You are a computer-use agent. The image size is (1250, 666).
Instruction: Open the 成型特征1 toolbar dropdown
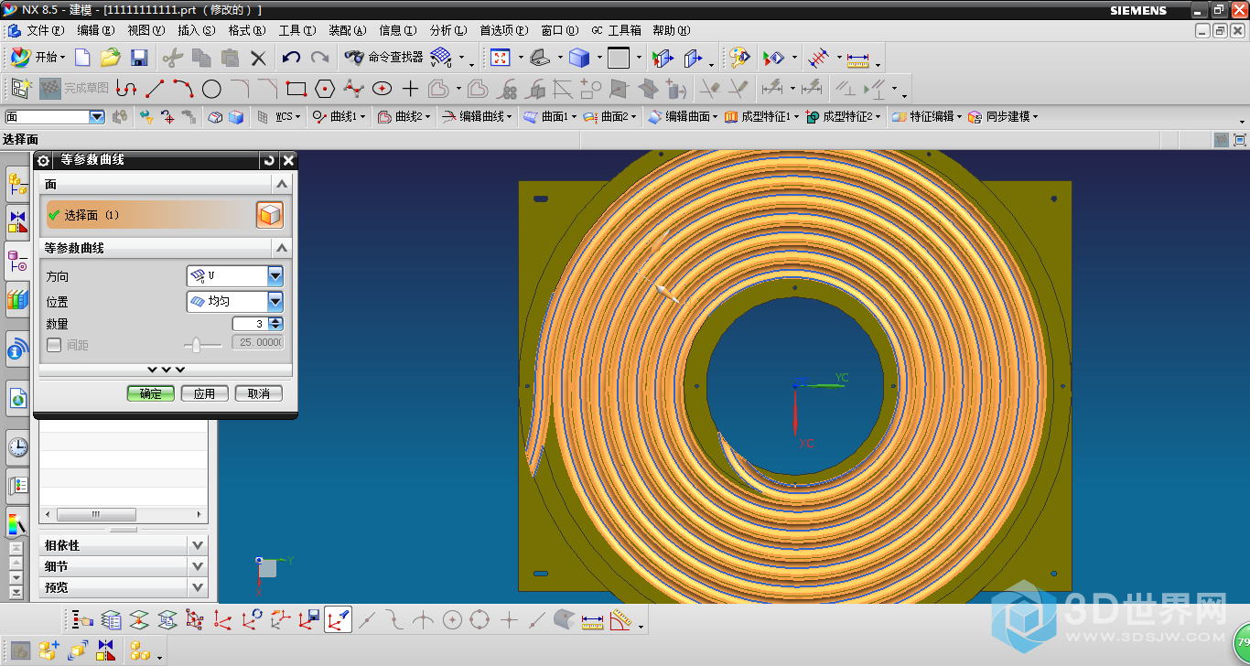click(761, 117)
